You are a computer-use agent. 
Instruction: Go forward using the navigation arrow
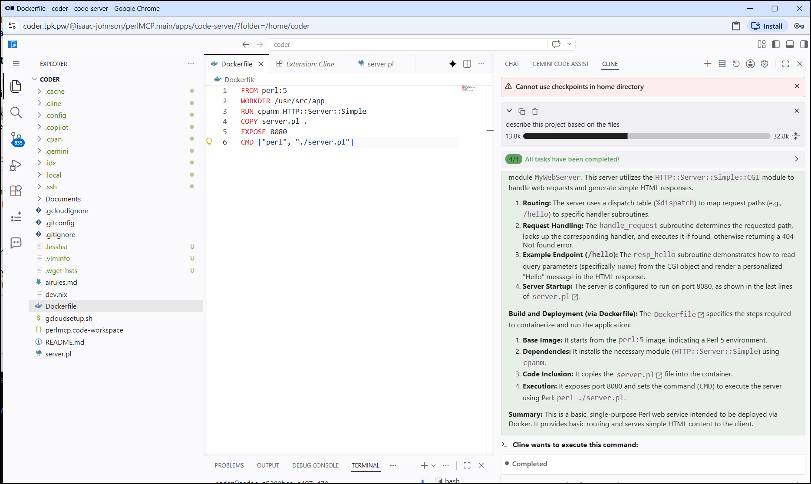260,44
